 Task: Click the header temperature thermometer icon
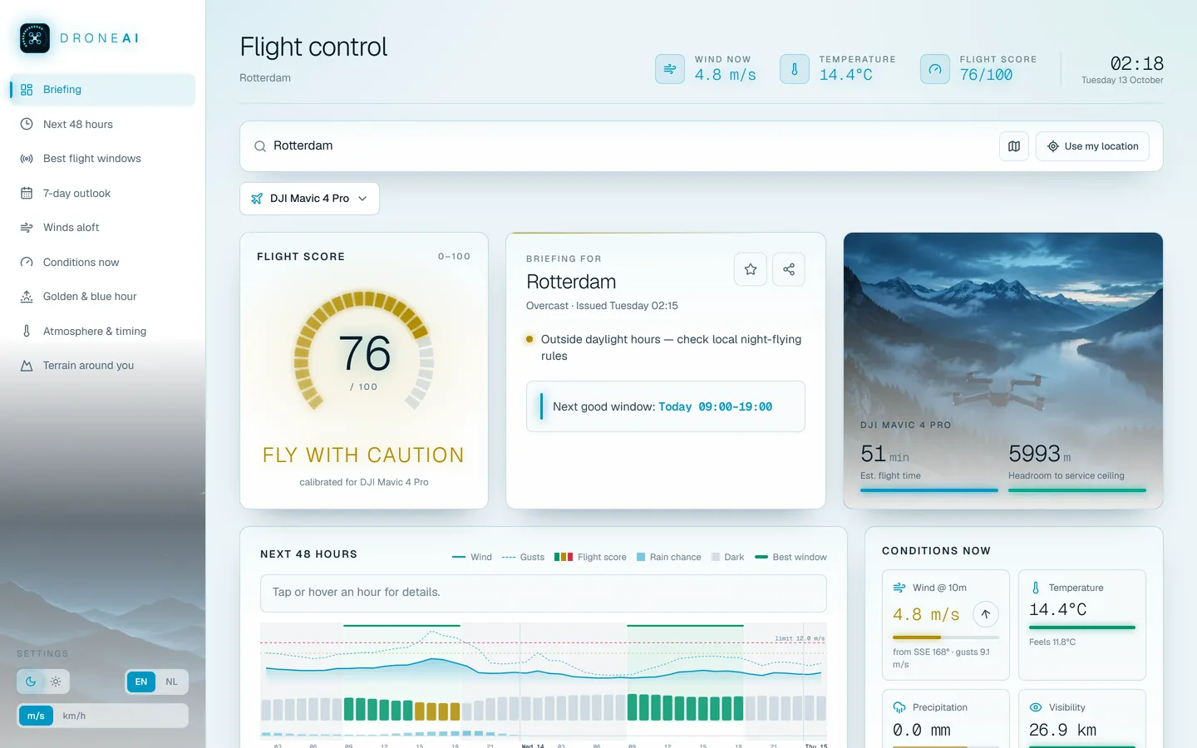point(795,69)
